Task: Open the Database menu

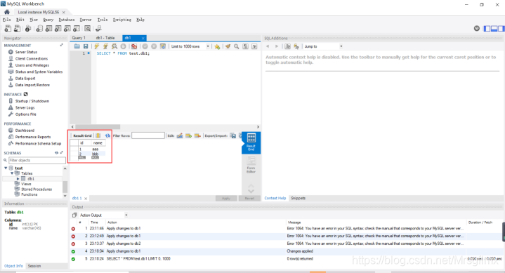Action: click(67, 20)
